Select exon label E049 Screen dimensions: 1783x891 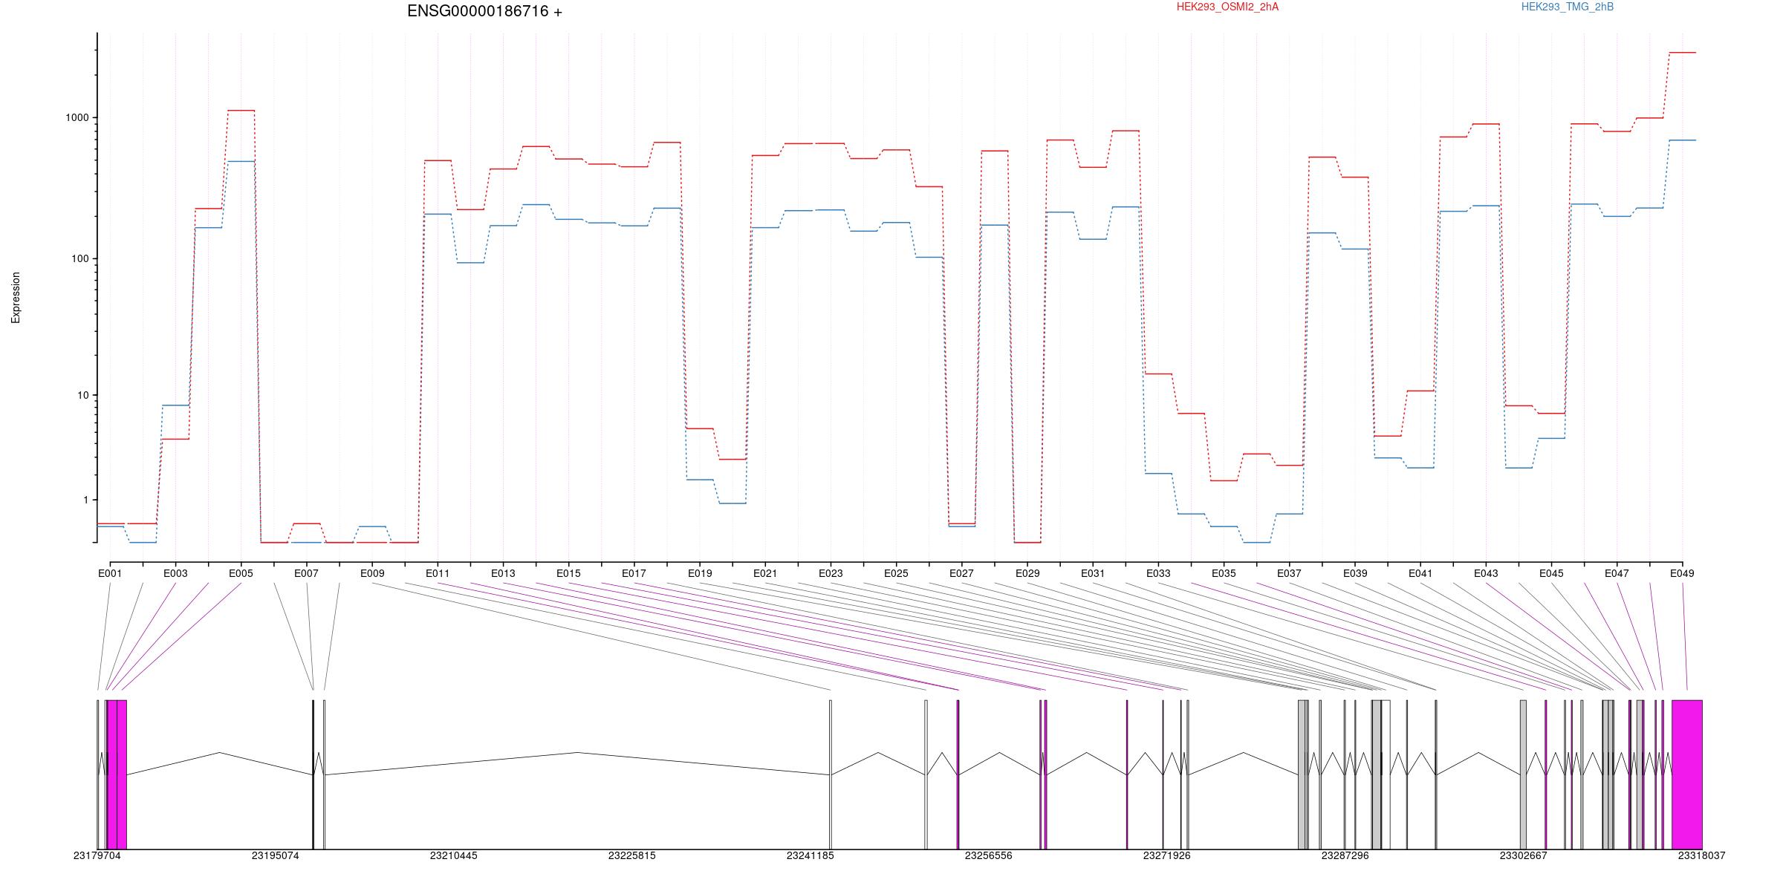(x=1682, y=573)
